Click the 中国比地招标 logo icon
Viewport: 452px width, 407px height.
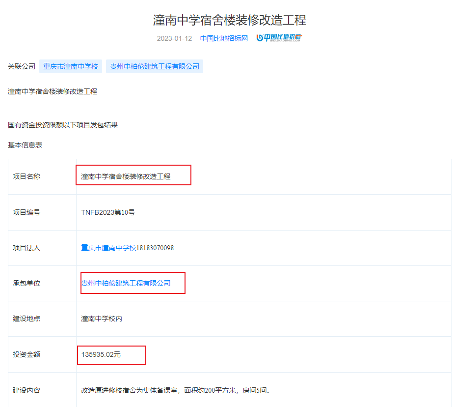coord(279,38)
